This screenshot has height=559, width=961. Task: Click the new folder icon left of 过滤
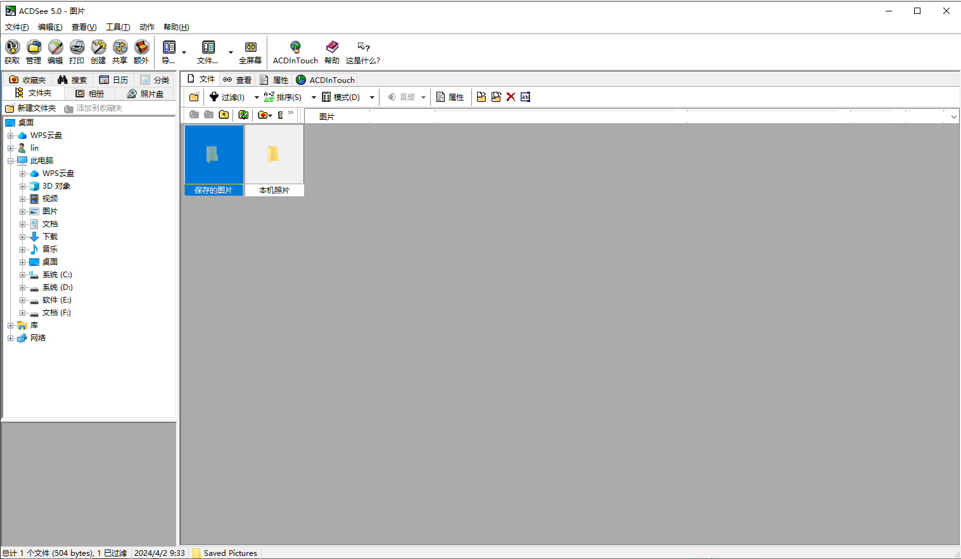pyautogui.click(x=194, y=97)
